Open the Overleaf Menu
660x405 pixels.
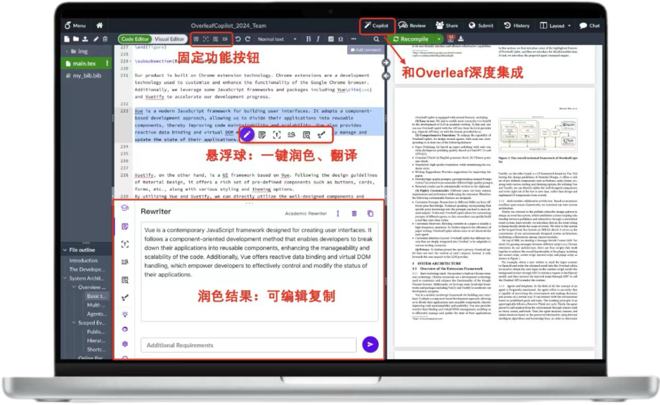[x=75, y=26]
